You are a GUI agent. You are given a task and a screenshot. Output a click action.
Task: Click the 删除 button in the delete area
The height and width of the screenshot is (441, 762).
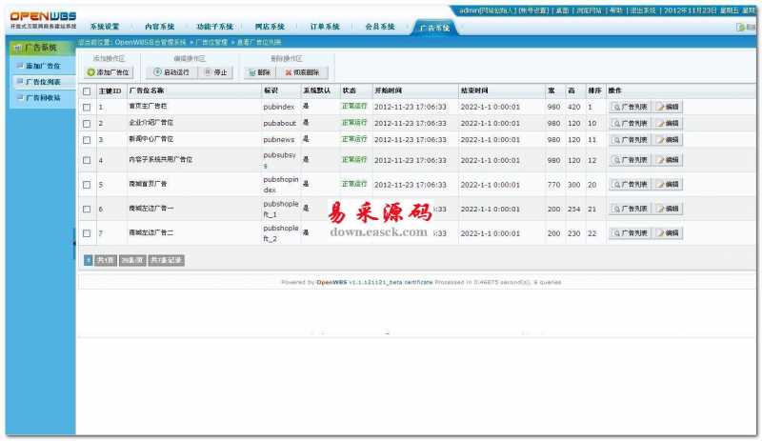click(259, 72)
